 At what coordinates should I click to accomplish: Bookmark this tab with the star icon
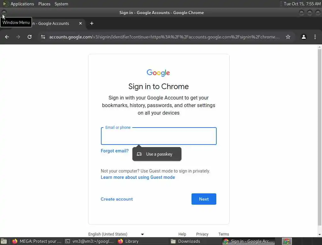pyautogui.click(x=288, y=37)
